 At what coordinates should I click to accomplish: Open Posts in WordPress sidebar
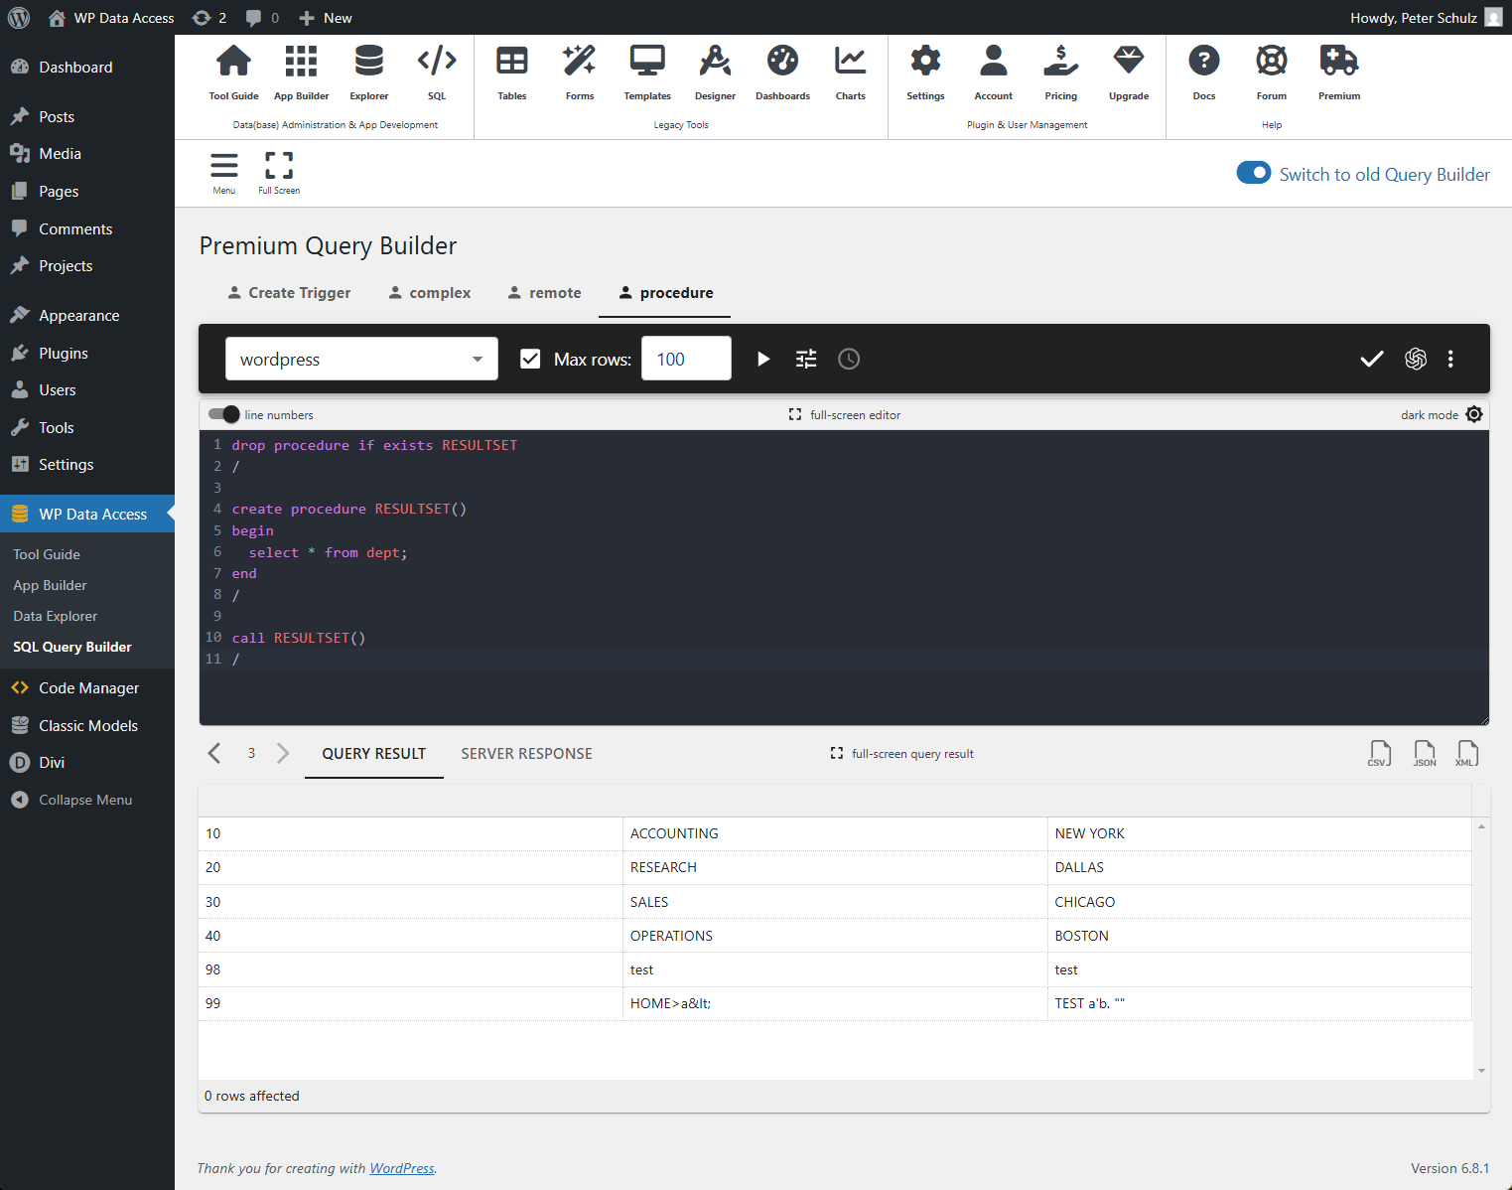pyautogui.click(x=87, y=116)
